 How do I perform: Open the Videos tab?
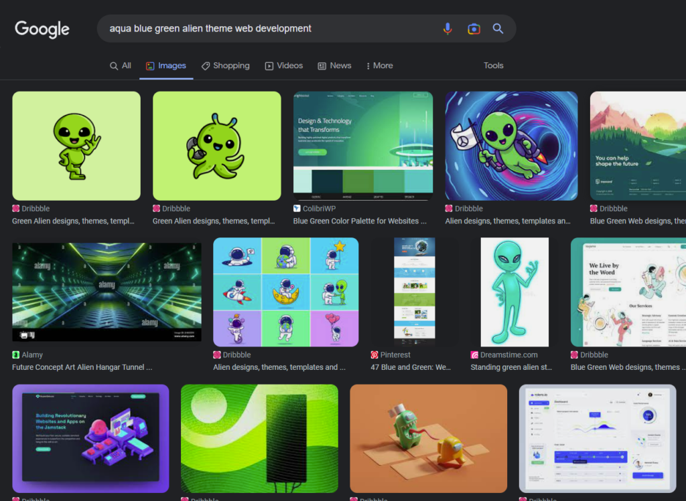[x=283, y=66]
